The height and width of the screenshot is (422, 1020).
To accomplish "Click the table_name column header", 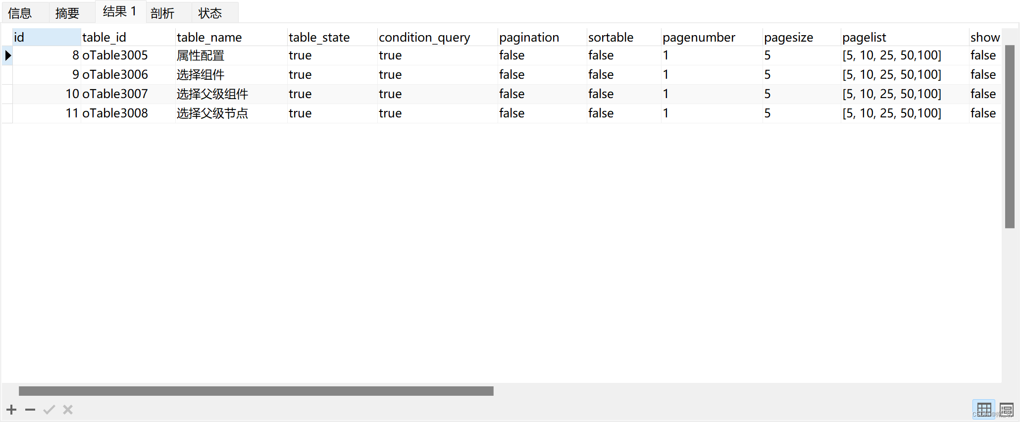I will click(231, 37).
